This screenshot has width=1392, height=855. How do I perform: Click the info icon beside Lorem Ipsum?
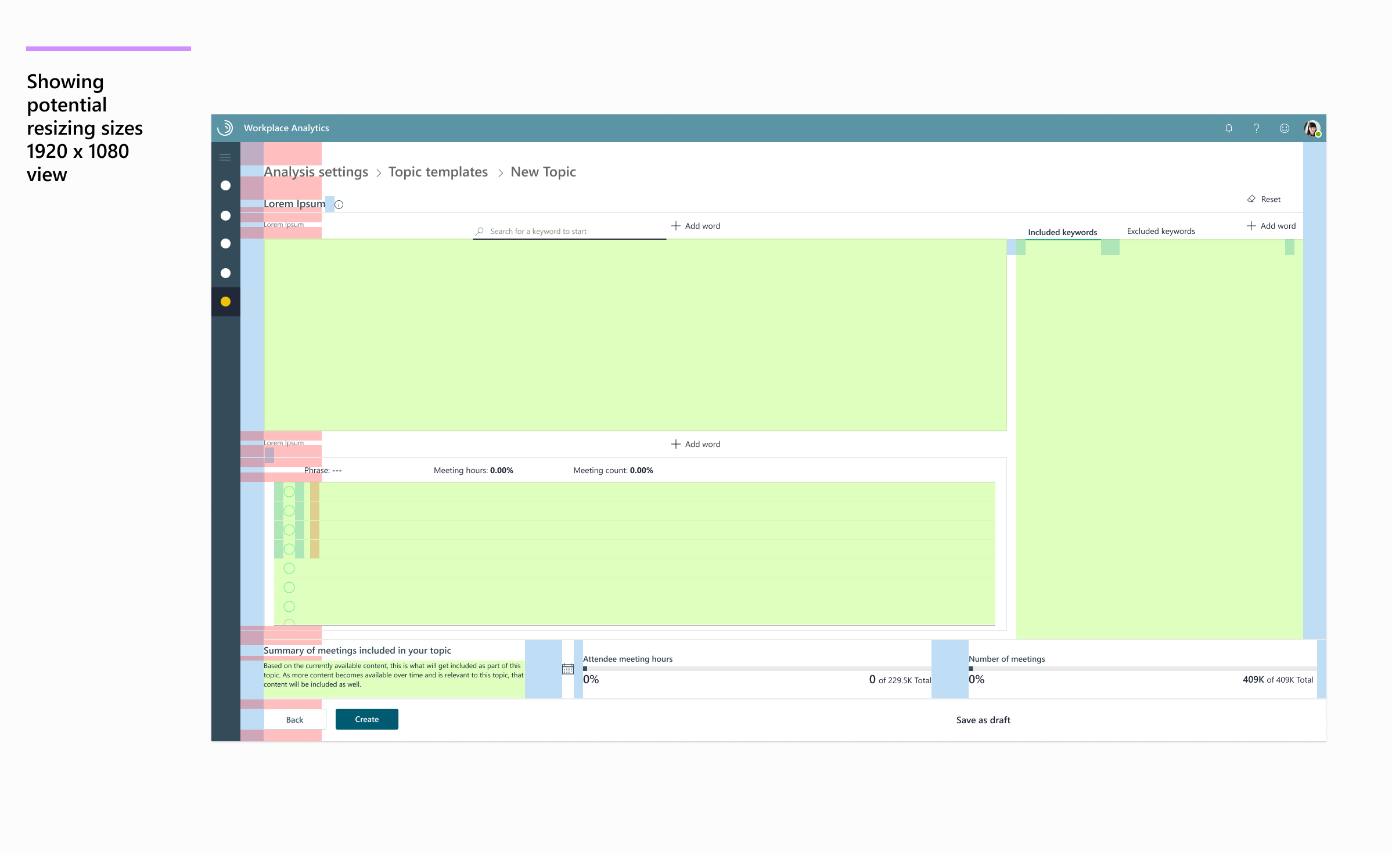[339, 204]
